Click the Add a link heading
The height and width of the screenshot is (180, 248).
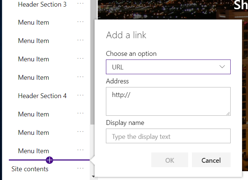[126, 35]
